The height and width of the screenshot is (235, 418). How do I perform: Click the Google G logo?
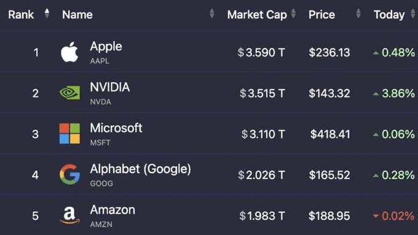(69, 174)
